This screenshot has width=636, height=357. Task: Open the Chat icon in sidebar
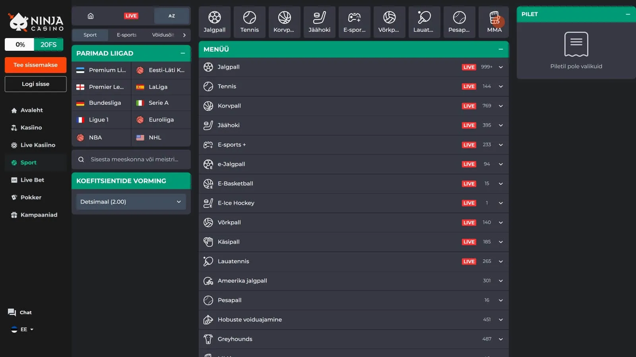12,312
